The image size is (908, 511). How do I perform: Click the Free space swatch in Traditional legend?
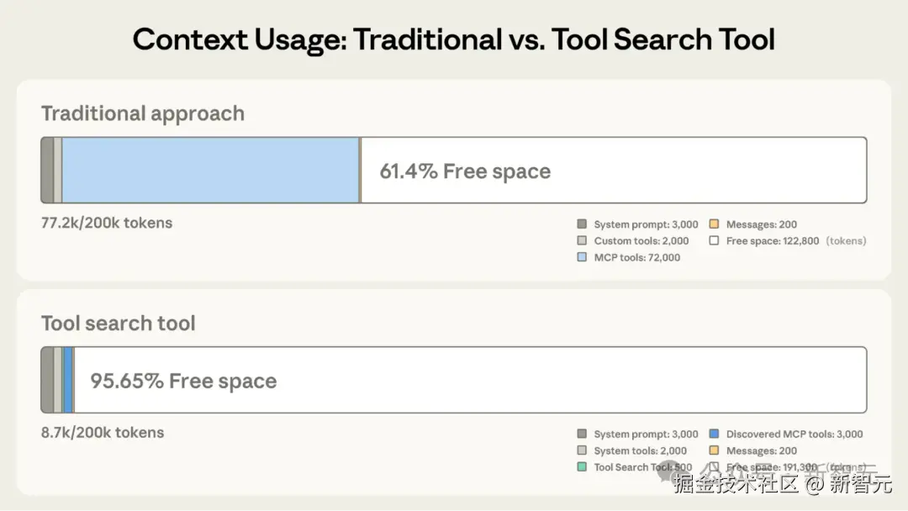click(x=714, y=241)
